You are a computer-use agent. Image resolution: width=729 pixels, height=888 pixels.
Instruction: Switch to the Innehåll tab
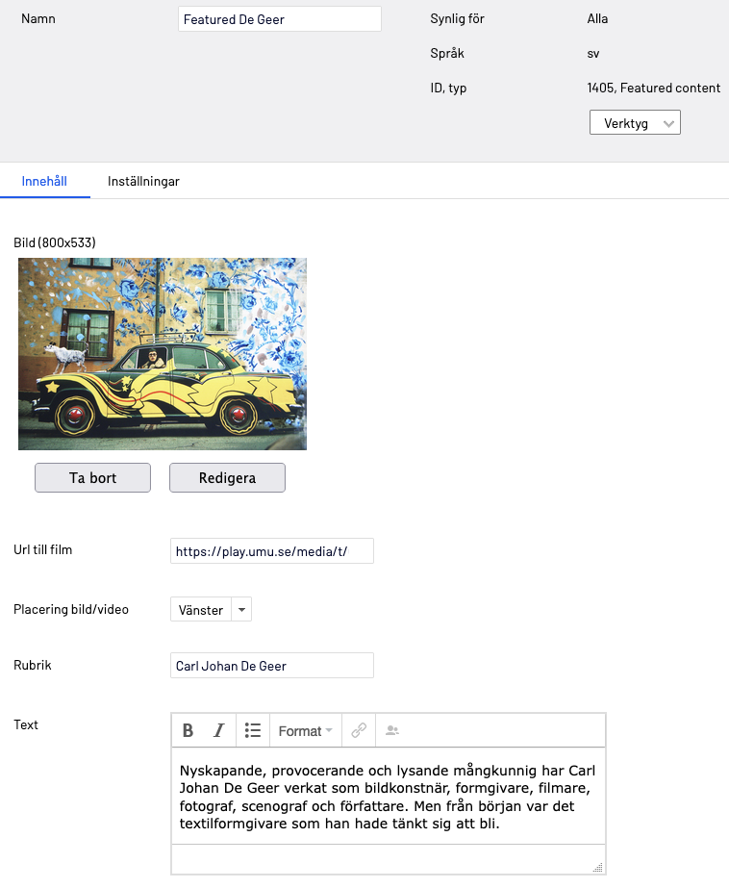point(44,181)
